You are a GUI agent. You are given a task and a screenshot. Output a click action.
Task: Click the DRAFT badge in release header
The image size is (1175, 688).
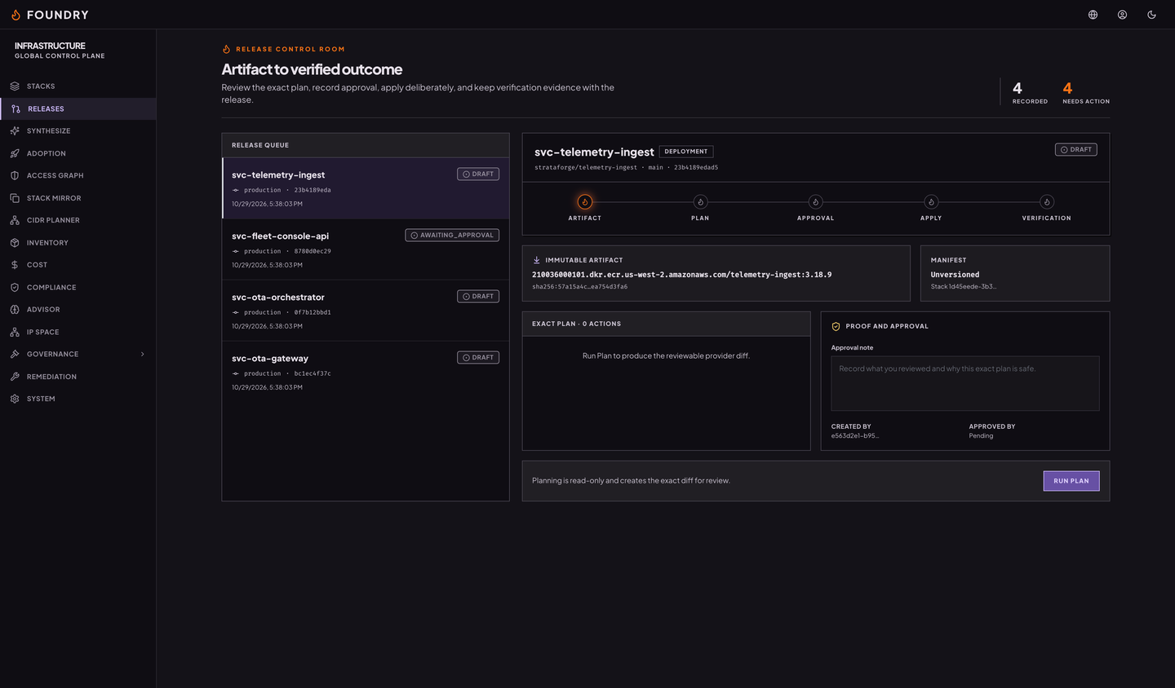pyautogui.click(x=1076, y=150)
